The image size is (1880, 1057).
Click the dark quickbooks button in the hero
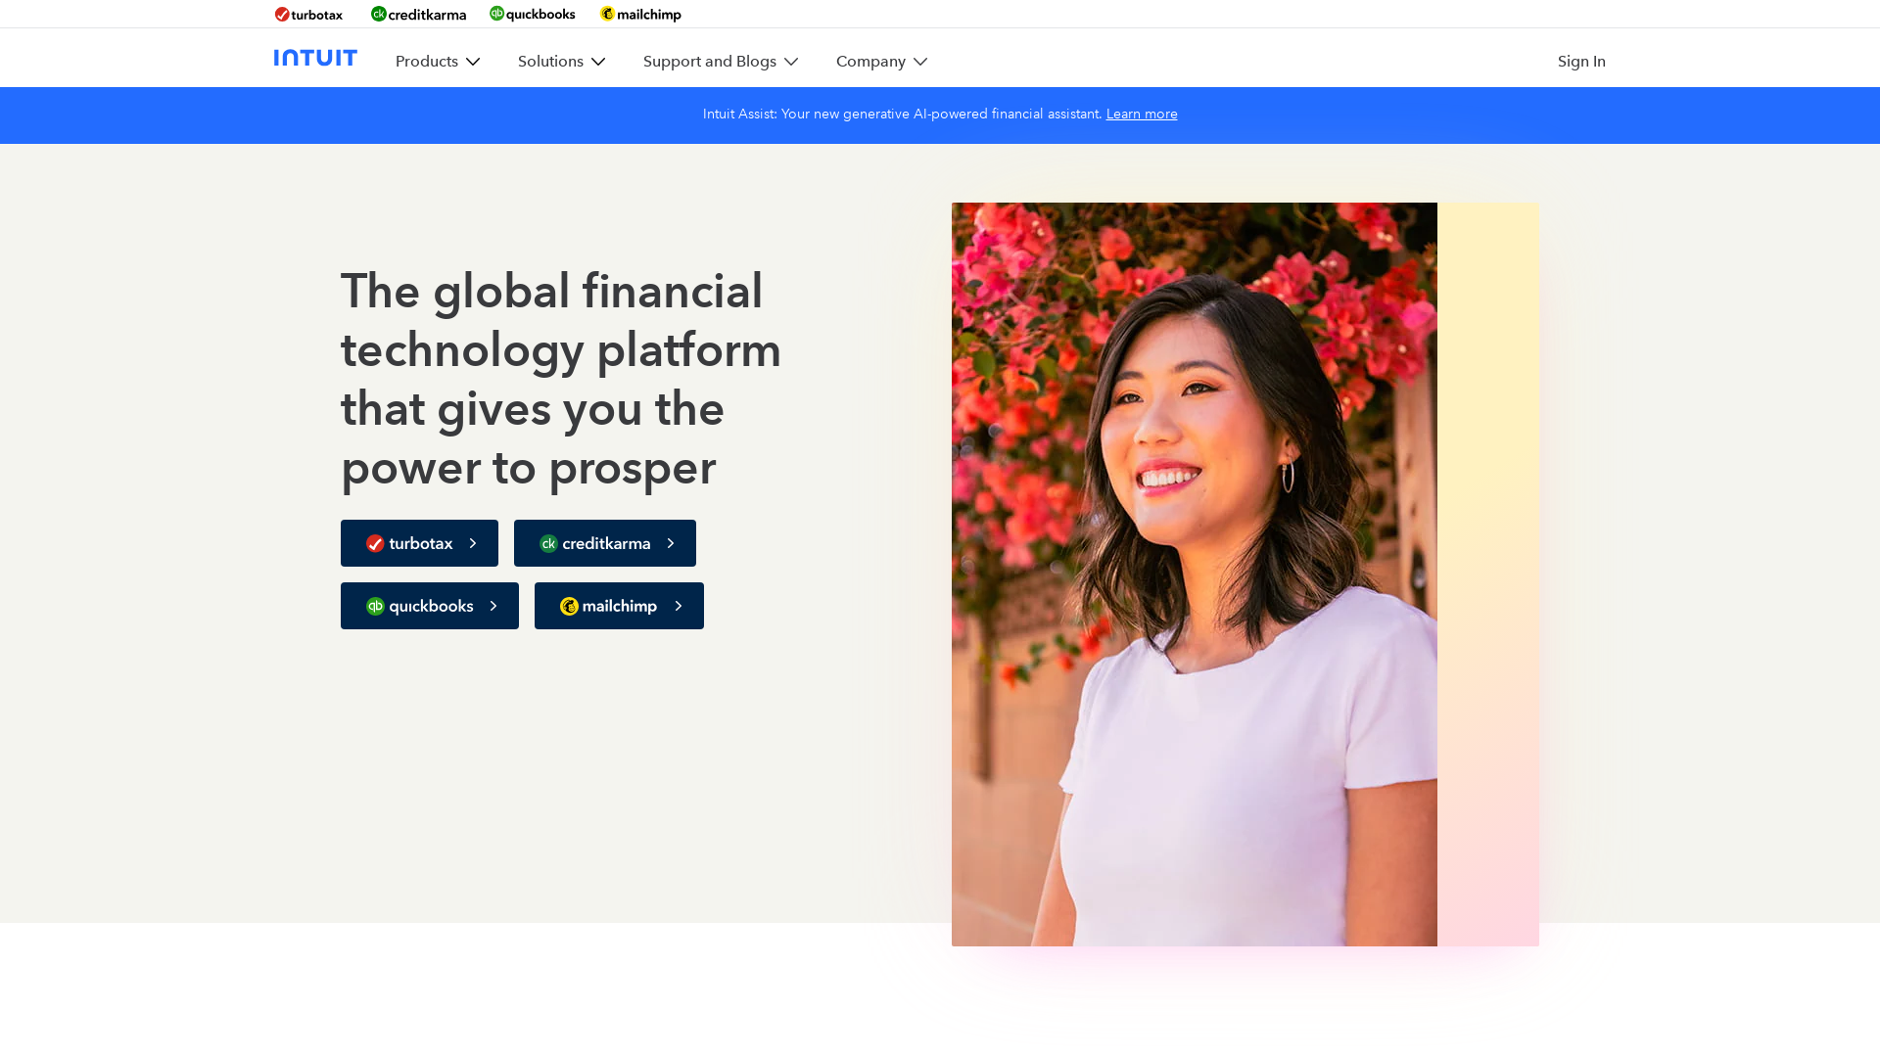click(430, 606)
